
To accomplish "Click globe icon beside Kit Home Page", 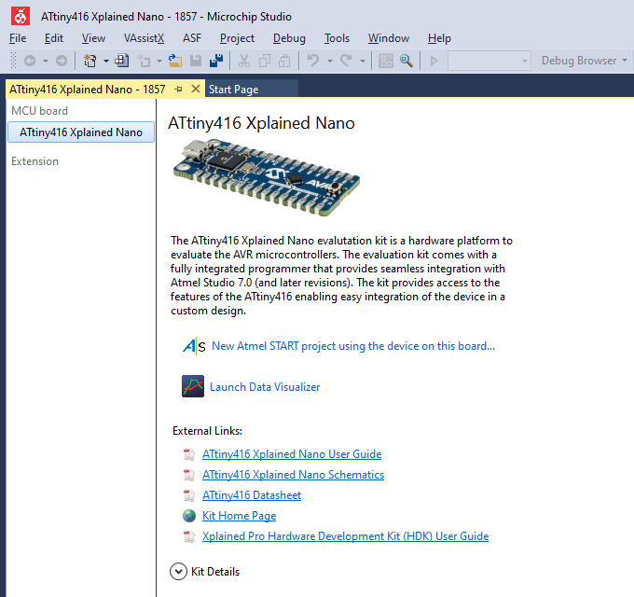I will pos(189,516).
